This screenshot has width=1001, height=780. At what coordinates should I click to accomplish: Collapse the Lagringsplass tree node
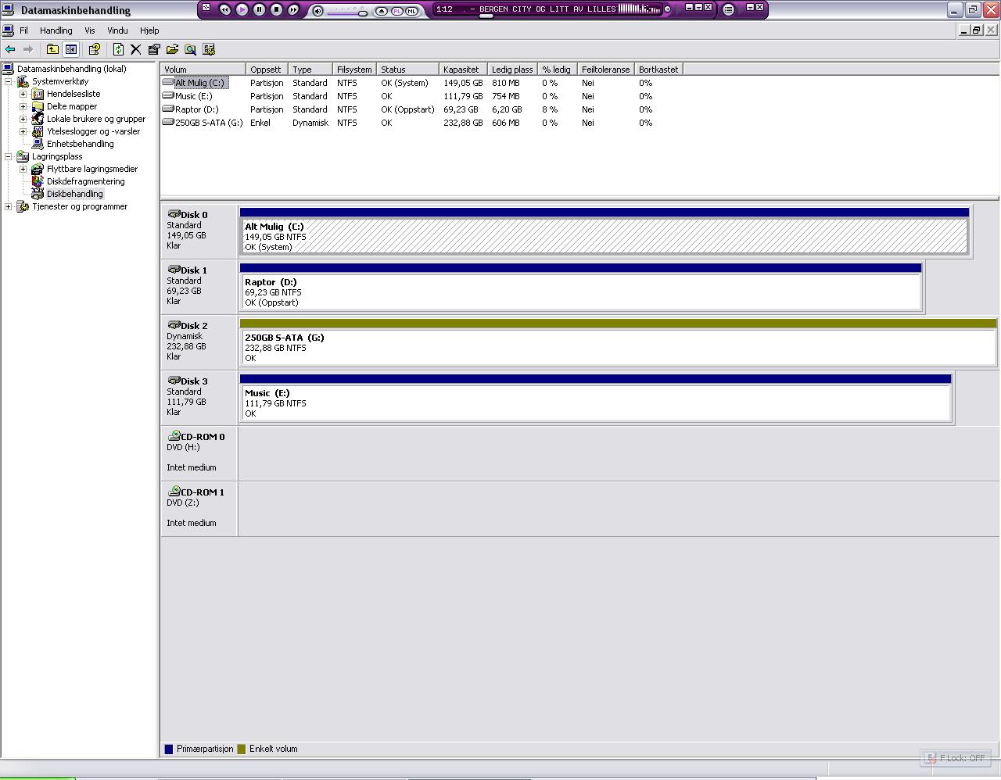click(9, 156)
